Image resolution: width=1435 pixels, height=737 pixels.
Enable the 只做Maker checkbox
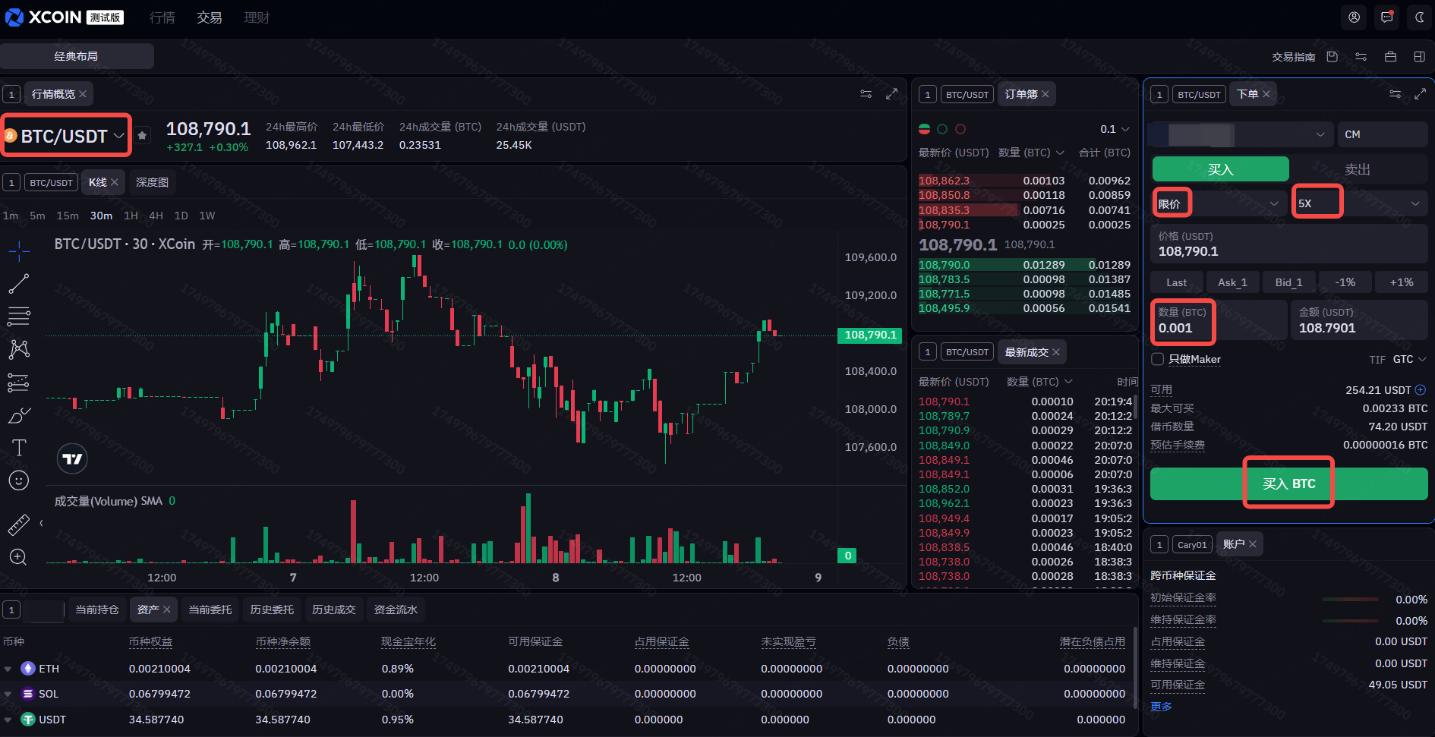(x=1158, y=359)
